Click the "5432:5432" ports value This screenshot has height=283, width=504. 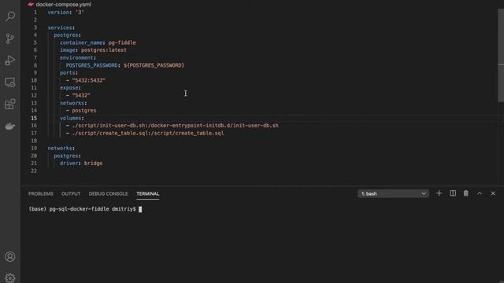89,80
